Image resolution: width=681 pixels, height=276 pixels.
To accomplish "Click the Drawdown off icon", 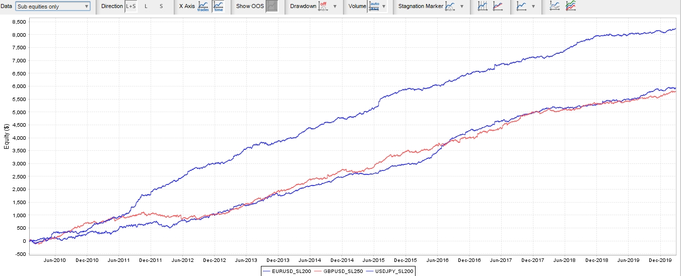I will (323, 7).
